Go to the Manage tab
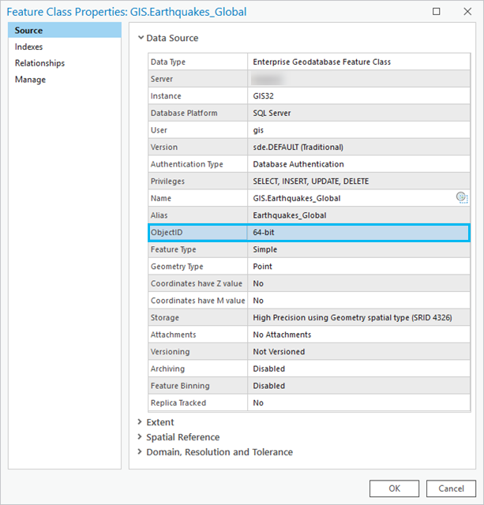484x505 pixels. pos(30,80)
